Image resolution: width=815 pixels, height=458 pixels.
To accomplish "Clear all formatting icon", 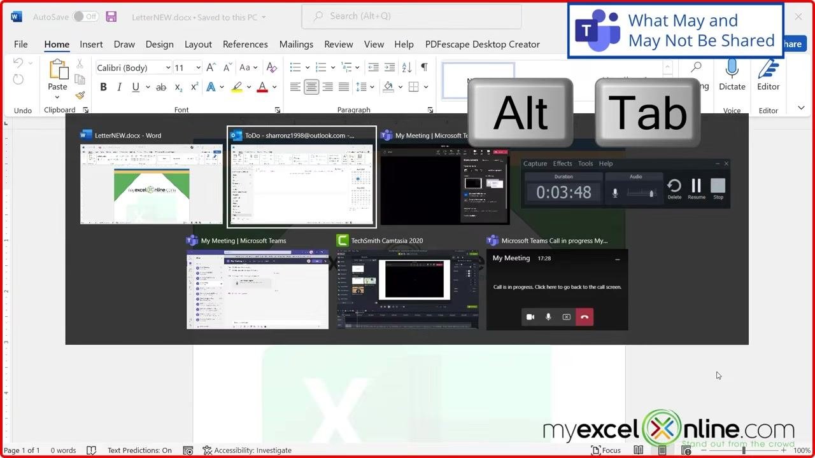I will point(272,67).
